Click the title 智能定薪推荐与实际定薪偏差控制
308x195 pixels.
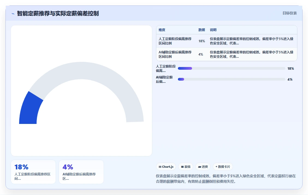pyautogui.click(x=58, y=14)
